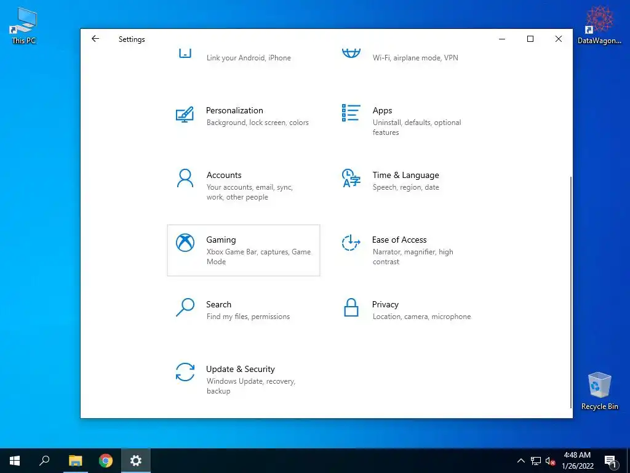The height and width of the screenshot is (473, 630).
Task: Click the muted volume tray icon
Action: click(550, 461)
